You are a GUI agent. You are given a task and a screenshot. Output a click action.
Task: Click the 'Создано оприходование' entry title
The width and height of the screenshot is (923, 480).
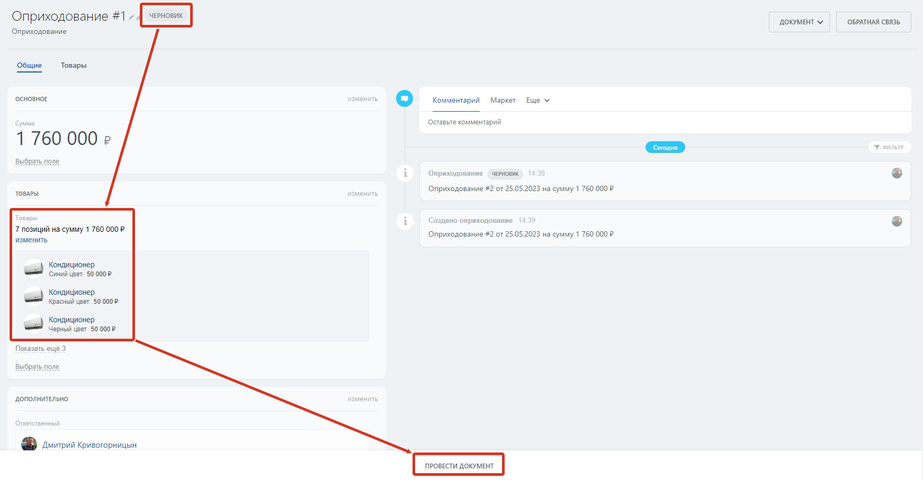click(x=470, y=221)
